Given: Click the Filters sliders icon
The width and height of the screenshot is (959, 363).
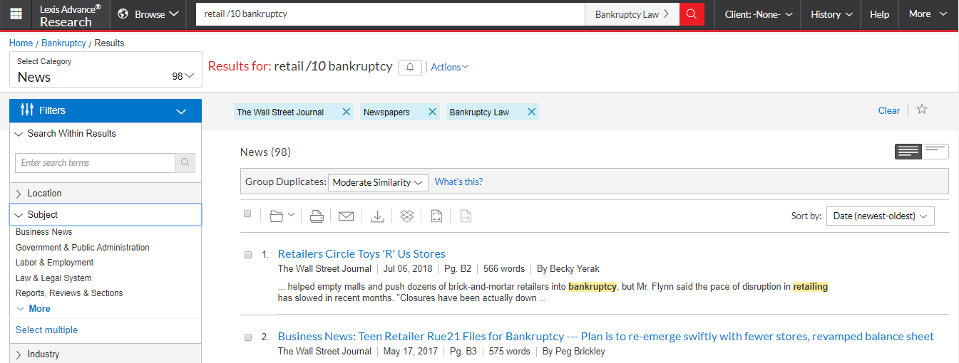Looking at the screenshot, I should pos(28,110).
